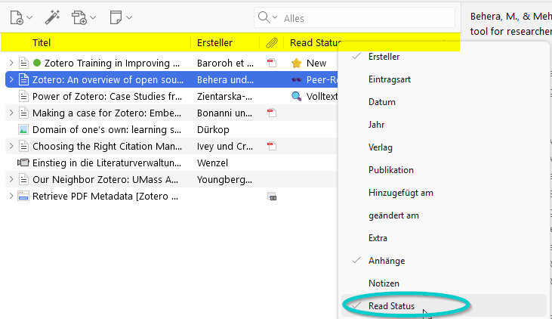Click the glasses Peer-Review status icon
Image resolution: width=552 pixels, height=319 pixels.
tap(297, 79)
